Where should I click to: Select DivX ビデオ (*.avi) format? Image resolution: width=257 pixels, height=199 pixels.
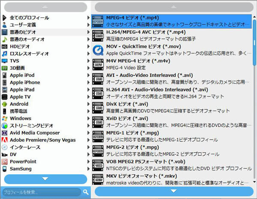(171, 108)
